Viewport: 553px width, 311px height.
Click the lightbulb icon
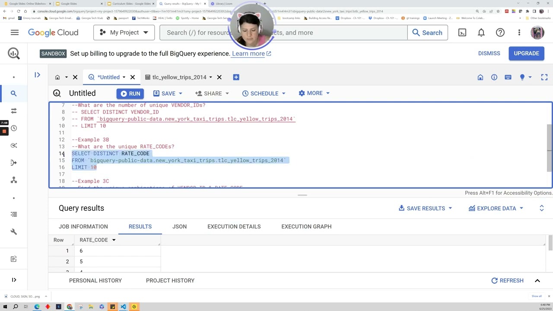(x=522, y=77)
